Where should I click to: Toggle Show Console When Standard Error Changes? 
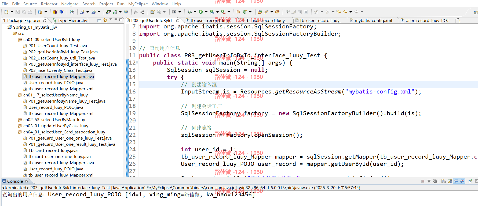click(x=462, y=181)
